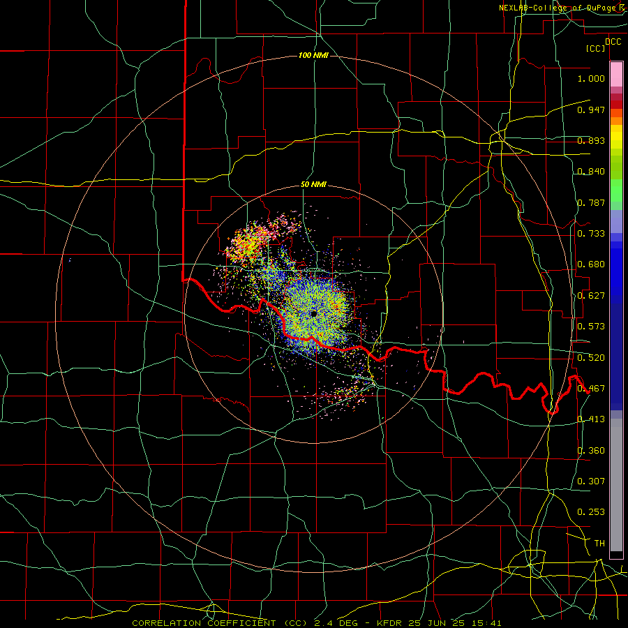This screenshot has width=628, height=628.
Task: Click the 0.307 scale value
Action: tap(591, 481)
